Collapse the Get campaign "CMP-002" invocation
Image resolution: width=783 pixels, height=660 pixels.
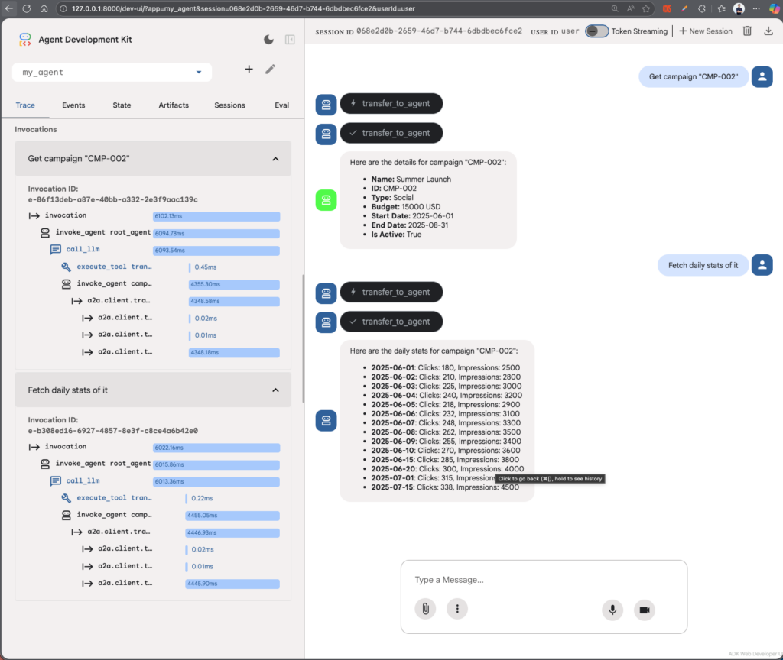275,159
